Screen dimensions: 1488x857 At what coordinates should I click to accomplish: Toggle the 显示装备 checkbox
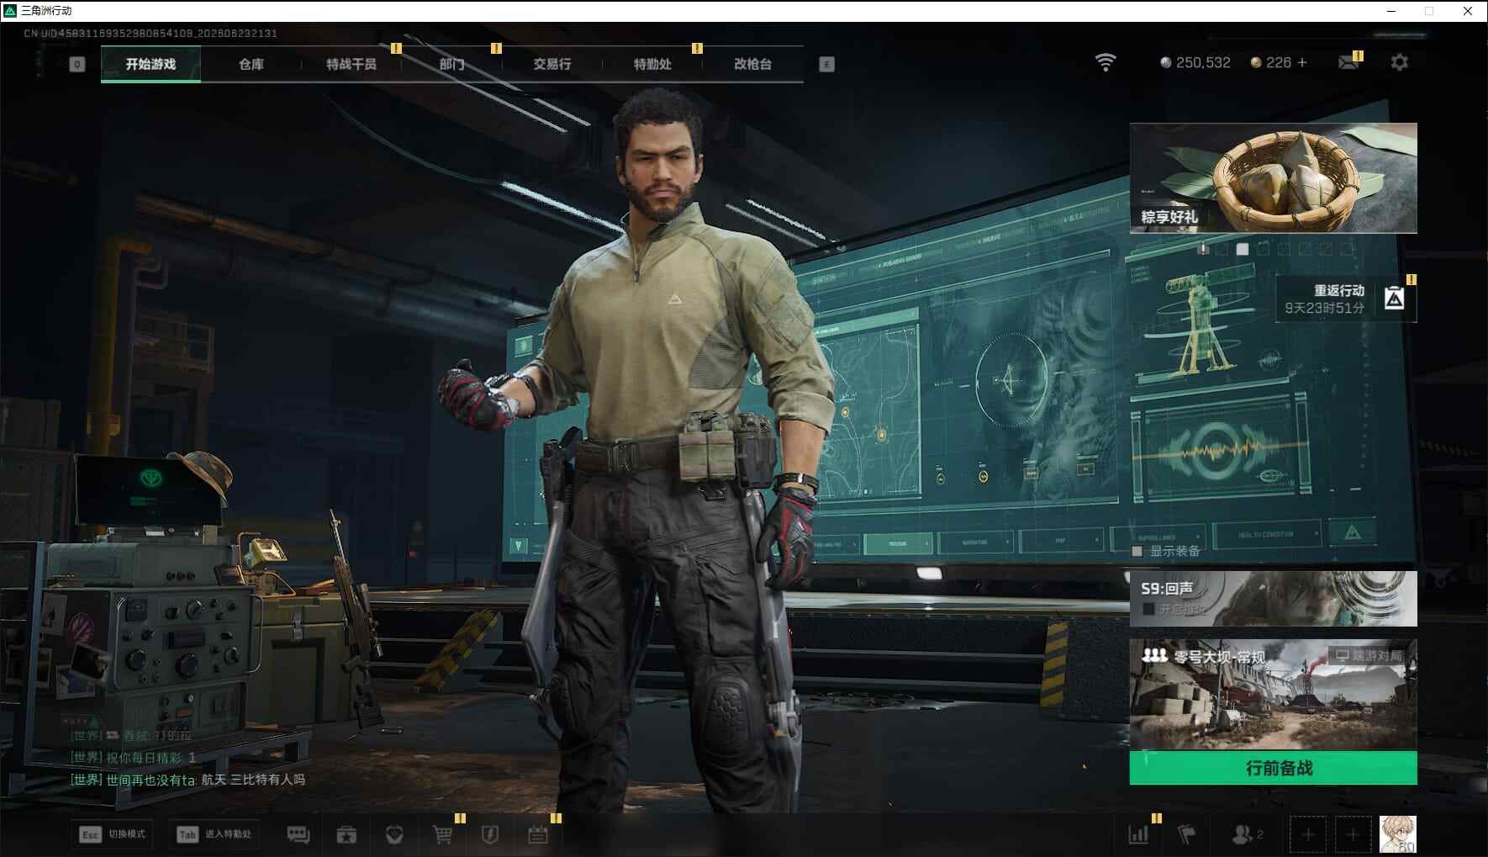(x=1137, y=551)
